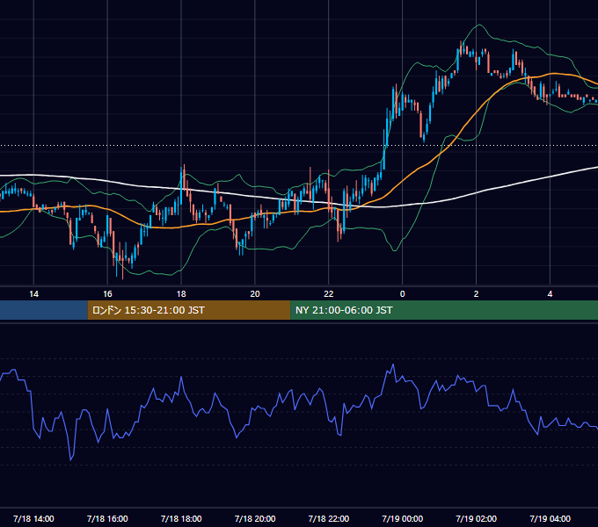Image resolution: width=598 pixels, height=527 pixels.
Task: Click the 7/18 14:00 date label
Action: pos(33,518)
